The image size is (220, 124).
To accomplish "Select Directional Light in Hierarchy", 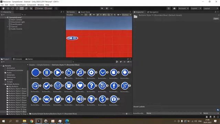I will [x=18, y=22].
